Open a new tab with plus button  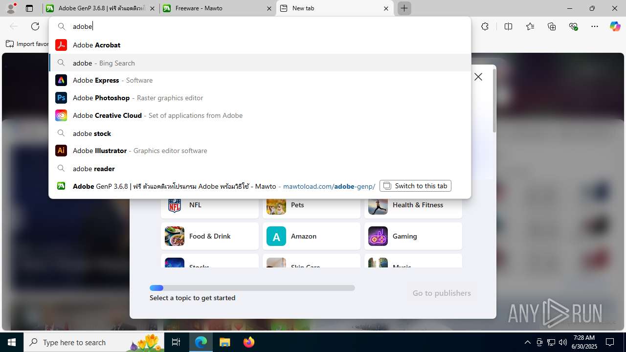tap(404, 8)
